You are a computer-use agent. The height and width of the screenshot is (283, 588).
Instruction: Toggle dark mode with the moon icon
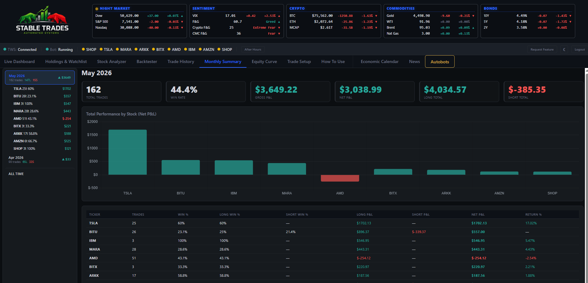point(564,49)
